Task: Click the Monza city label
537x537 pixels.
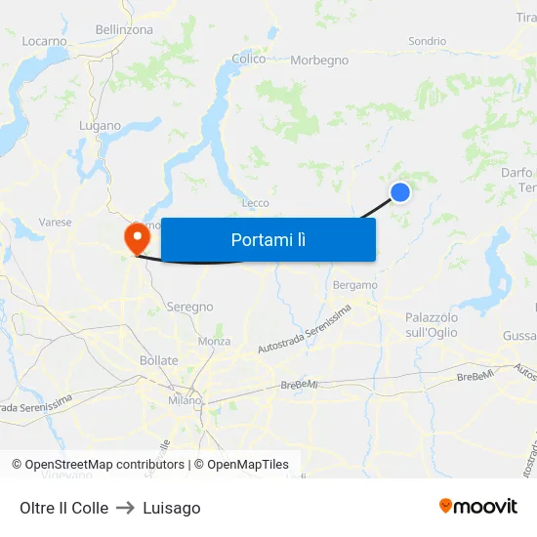Action: (214, 341)
